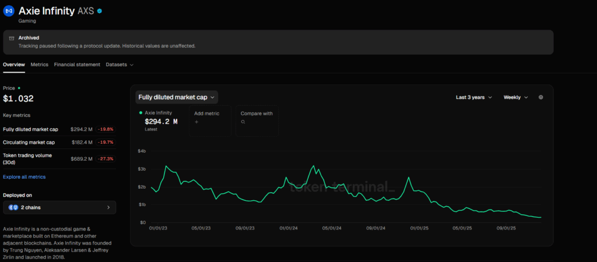
Task: Click the plus icon under Add metric
Action: pyautogui.click(x=196, y=122)
